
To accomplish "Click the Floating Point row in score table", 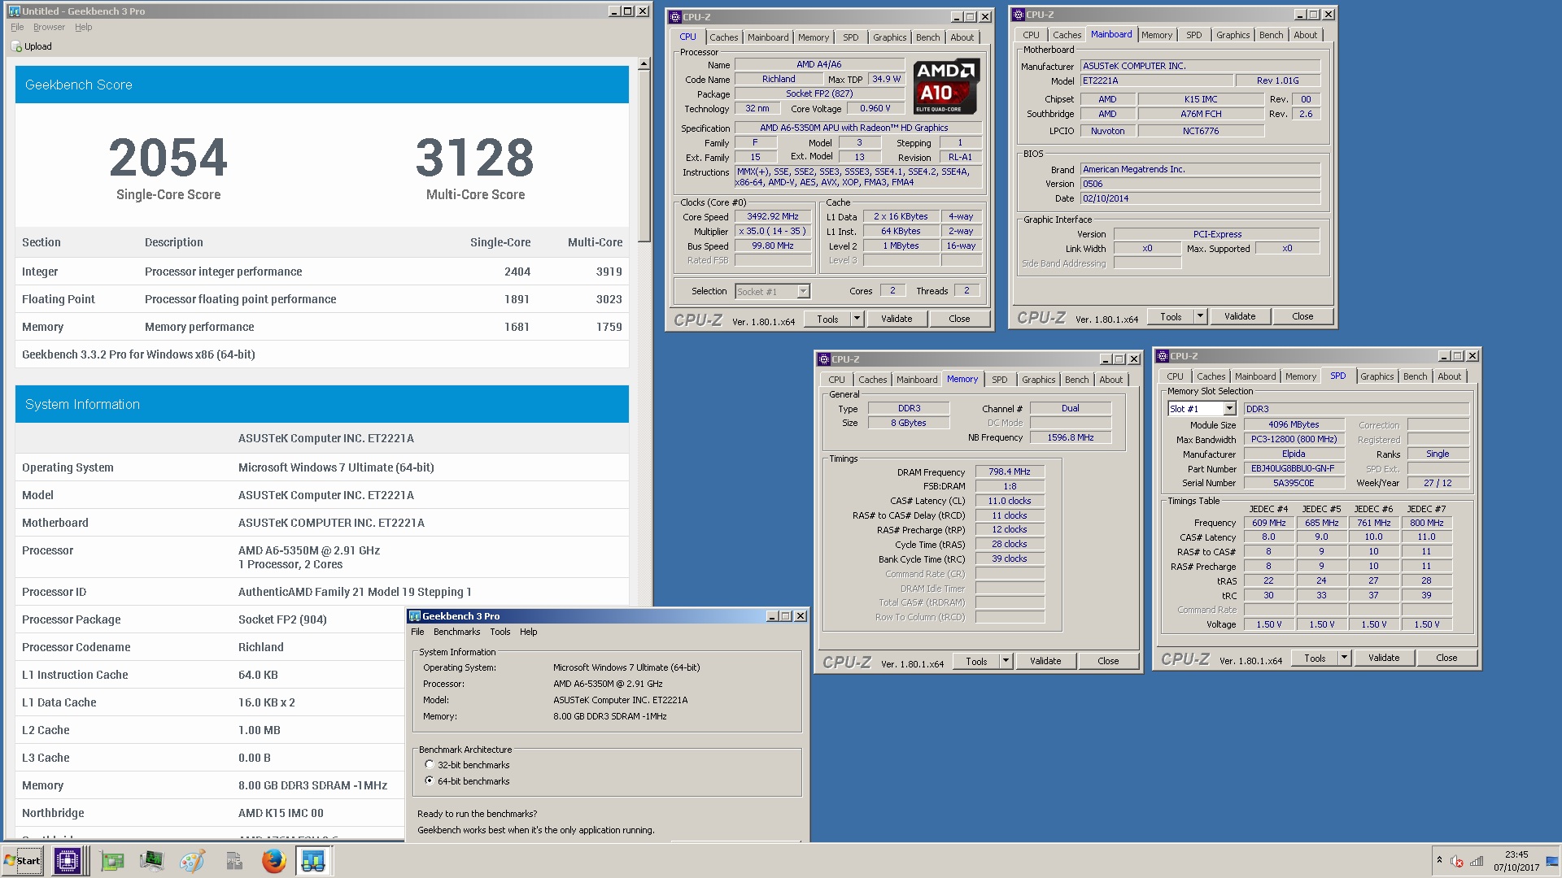I will (322, 299).
